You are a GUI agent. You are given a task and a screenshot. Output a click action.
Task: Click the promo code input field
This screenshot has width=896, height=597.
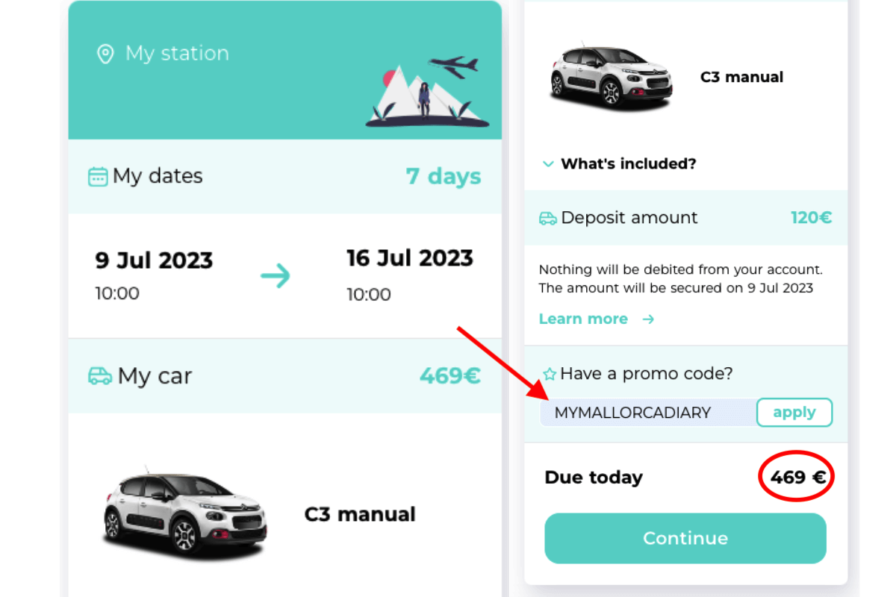[648, 413]
